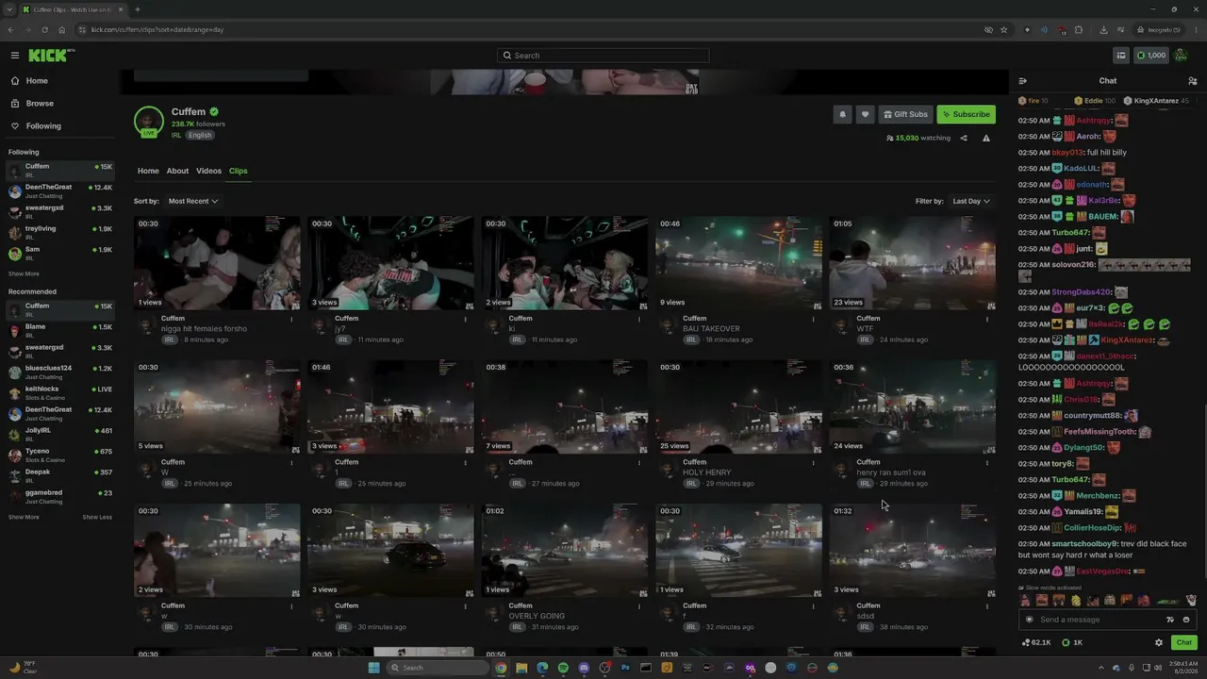
Task: Switch to the Home channel tab
Action: pos(148,171)
